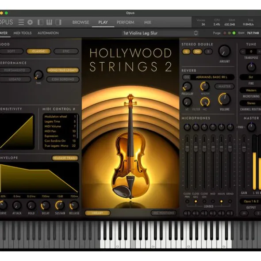The image size is (261, 261).
Task: Switch to the Mix tab
Action: [148, 23]
